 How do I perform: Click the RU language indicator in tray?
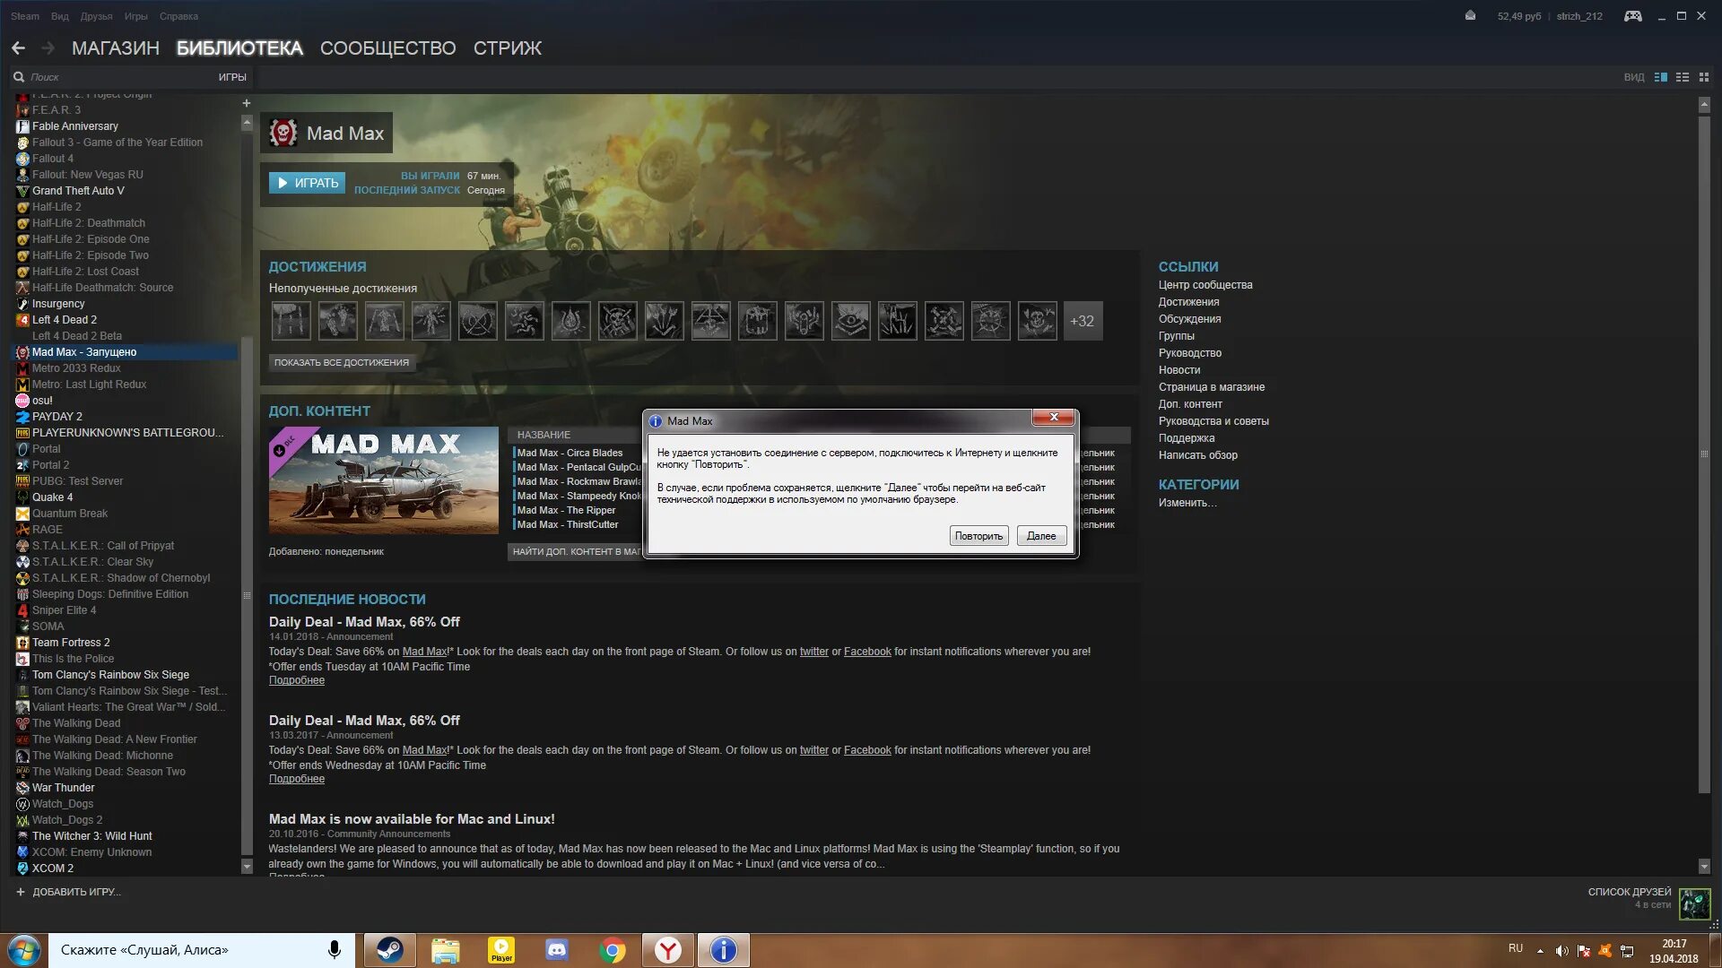click(x=1515, y=948)
